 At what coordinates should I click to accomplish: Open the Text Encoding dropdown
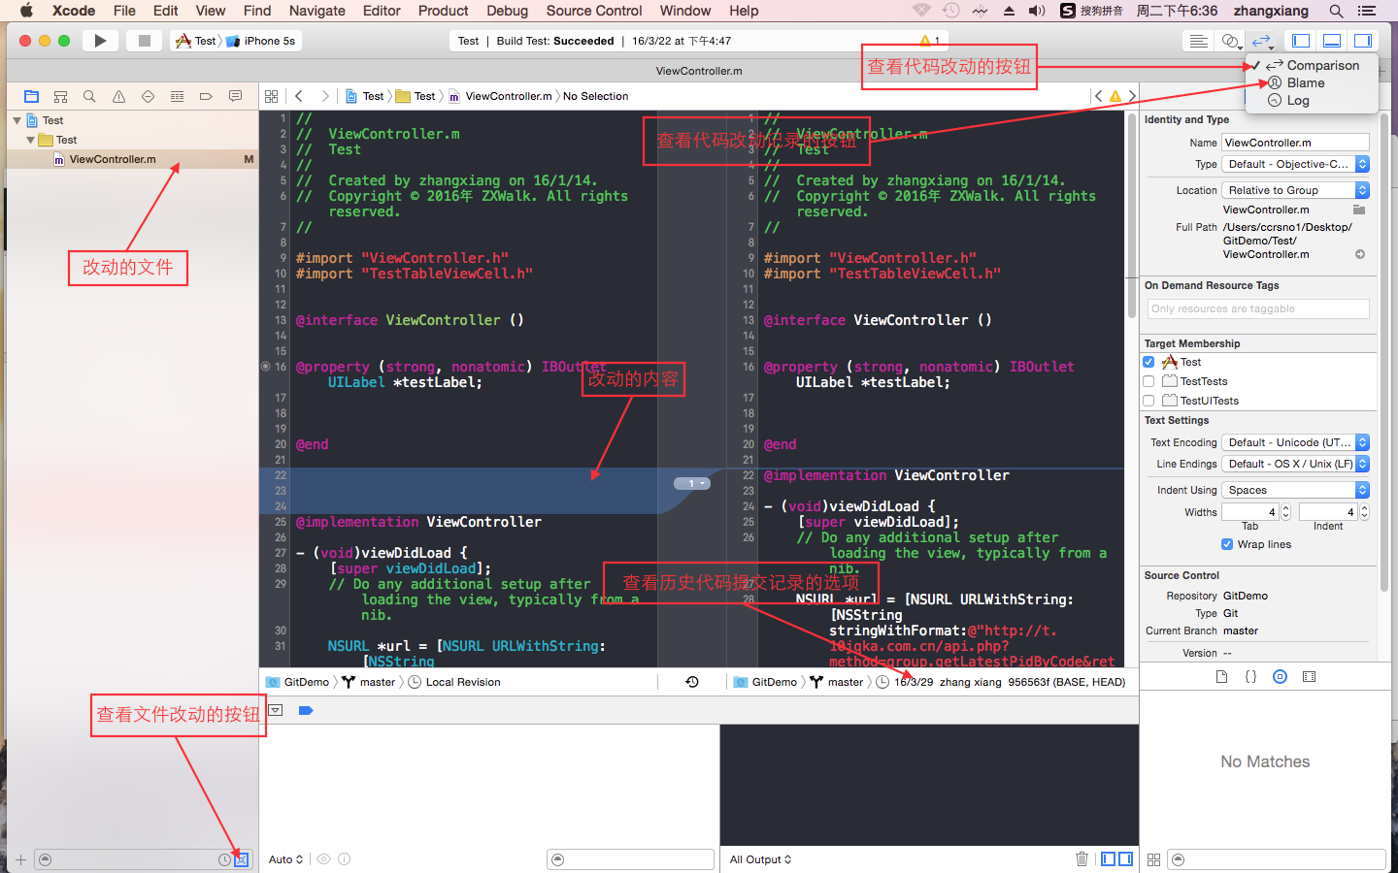pyautogui.click(x=1295, y=442)
